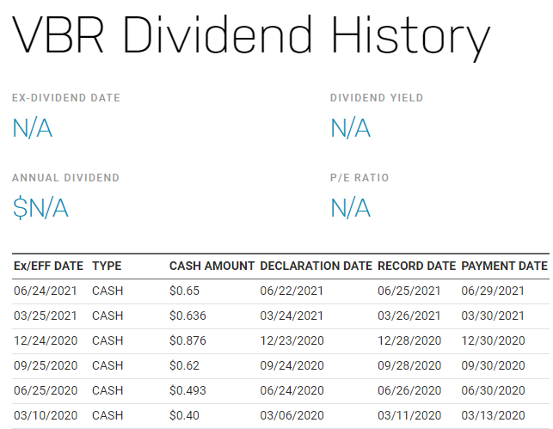This screenshot has height=429, width=553.
Task: Click the N/A value under Ex-Dividend Date
Action: (x=33, y=128)
